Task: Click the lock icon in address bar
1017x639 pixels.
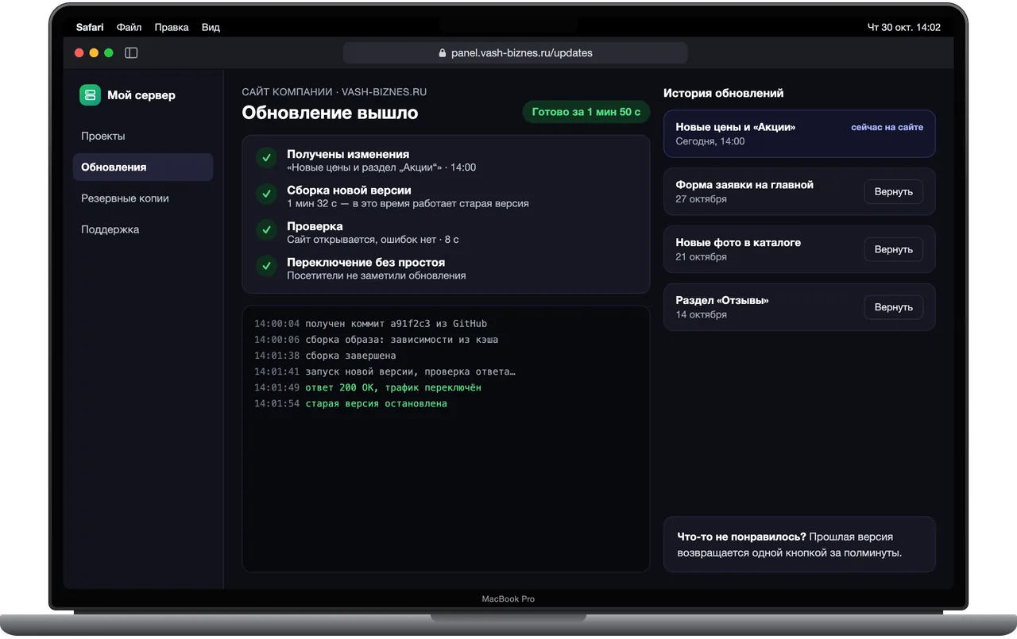Action: (x=443, y=53)
